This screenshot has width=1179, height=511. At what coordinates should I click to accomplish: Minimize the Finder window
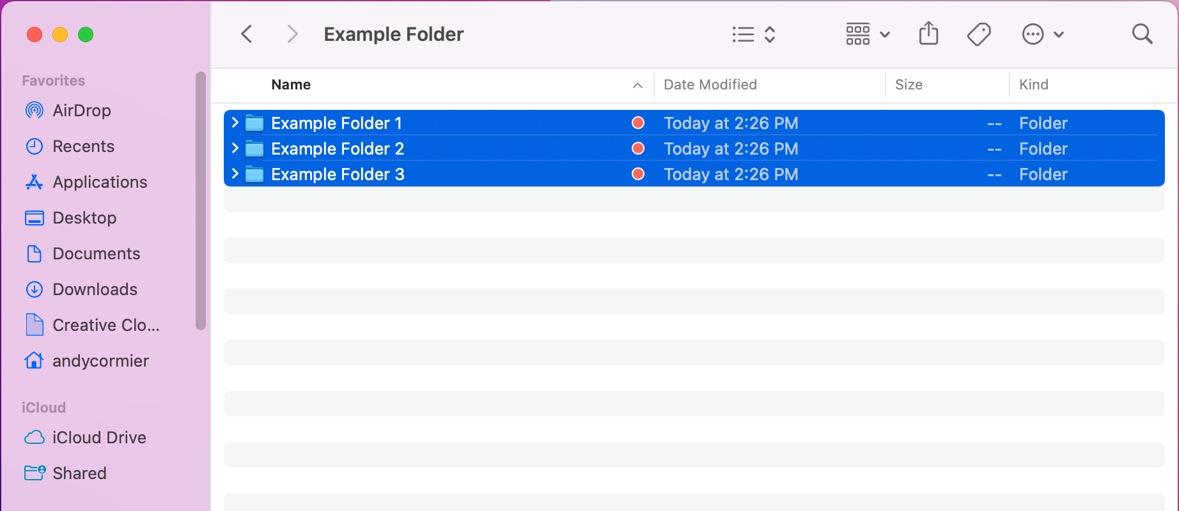(60, 34)
